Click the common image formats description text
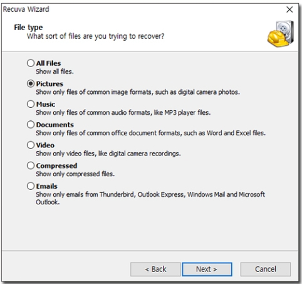 (x=138, y=92)
